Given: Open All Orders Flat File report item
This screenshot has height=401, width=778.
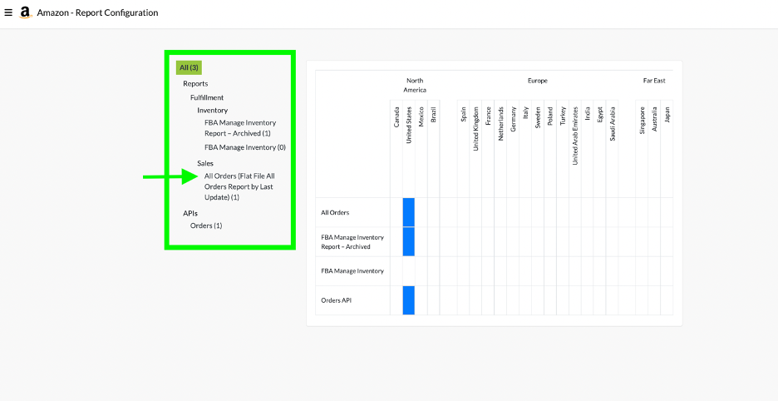Looking at the screenshot, I should (239, 187).
